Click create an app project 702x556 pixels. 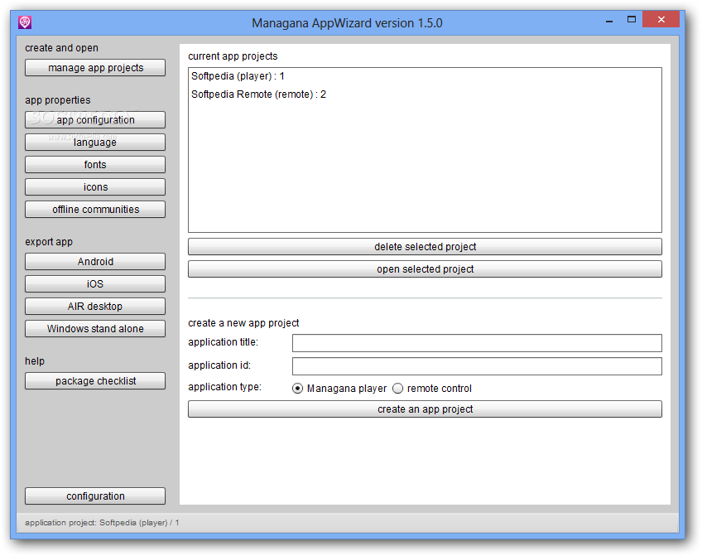pos(425,409)
